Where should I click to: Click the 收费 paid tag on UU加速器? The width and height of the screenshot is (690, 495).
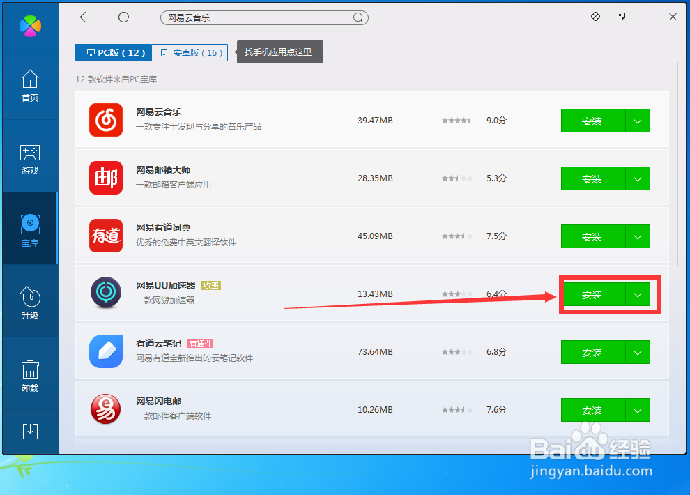[211, 286]
